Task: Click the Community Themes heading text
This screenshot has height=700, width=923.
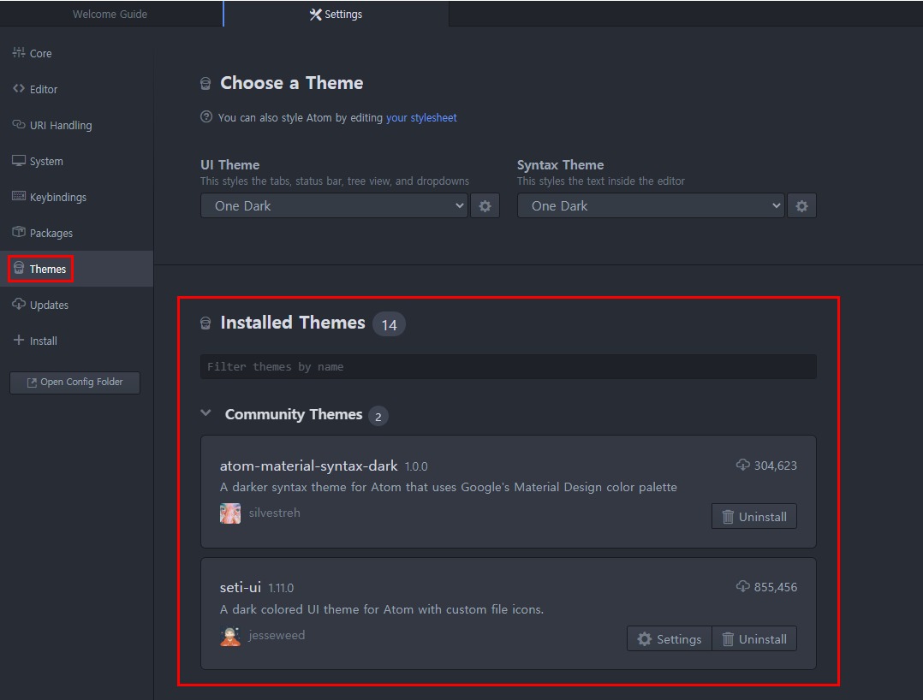Action: pos(294,414)
